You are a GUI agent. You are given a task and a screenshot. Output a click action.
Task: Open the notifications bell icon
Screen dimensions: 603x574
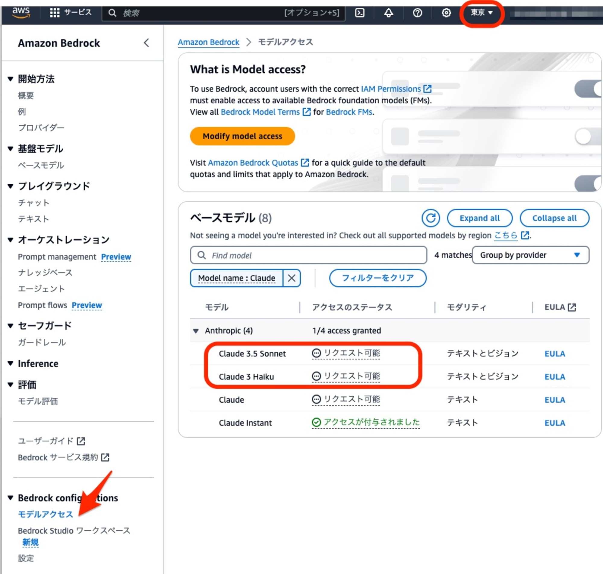(x=388, y=13)
